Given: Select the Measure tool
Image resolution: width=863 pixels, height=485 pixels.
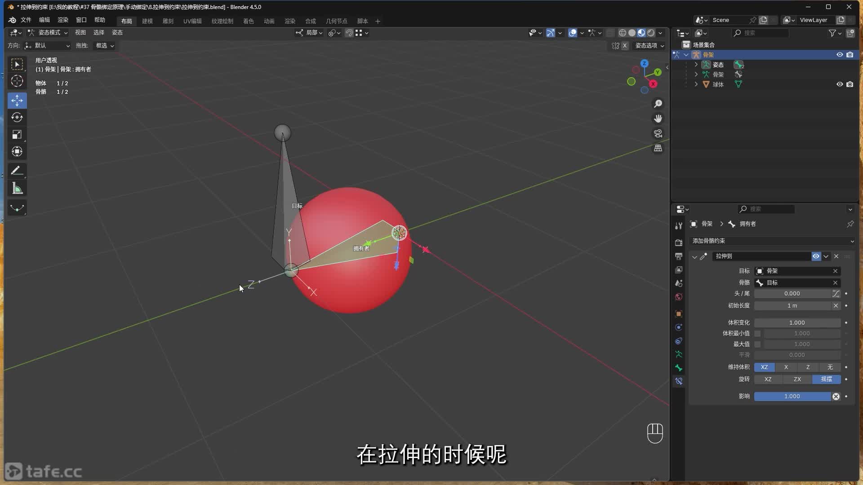Looking at the screenshot, I should click(17, 189).
